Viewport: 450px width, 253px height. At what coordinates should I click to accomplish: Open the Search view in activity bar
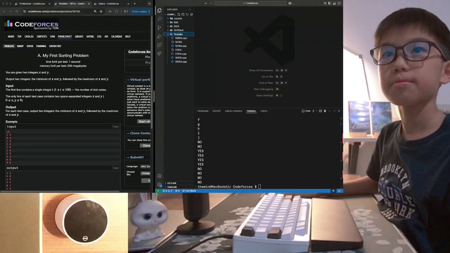point(159,19)
